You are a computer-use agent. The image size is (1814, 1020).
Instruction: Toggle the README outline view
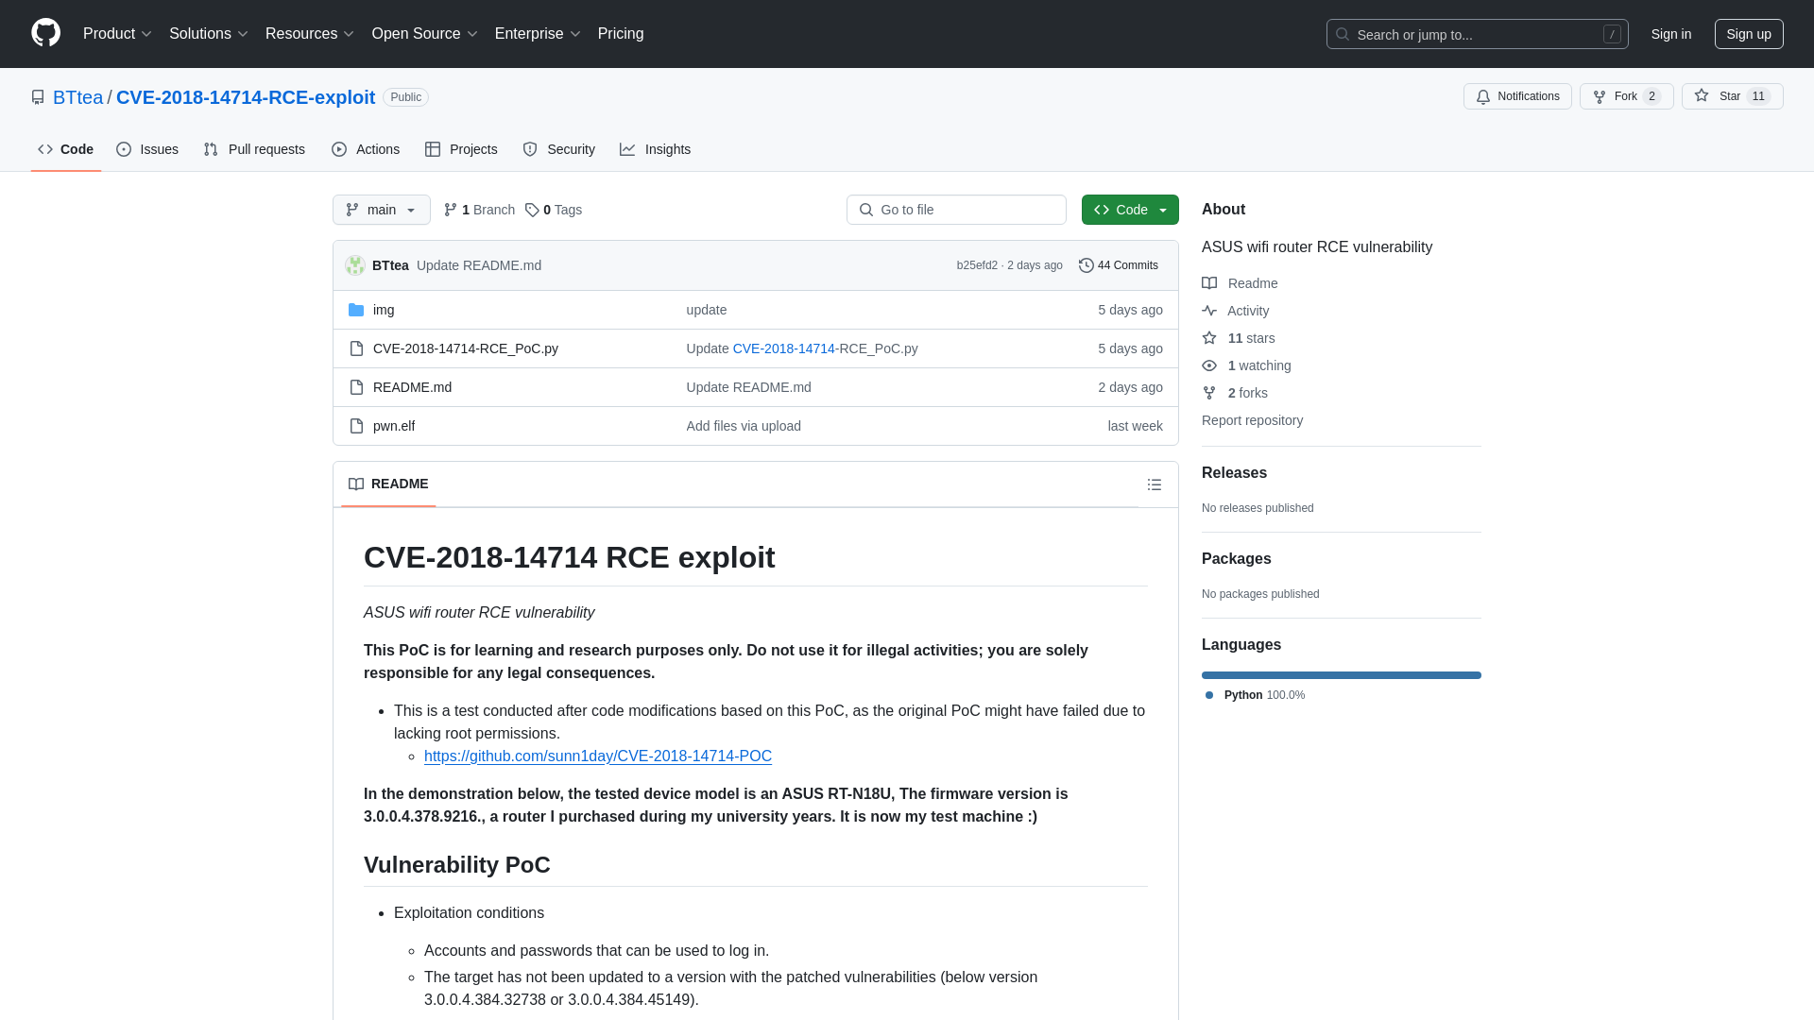click(x=1154, y=484)
